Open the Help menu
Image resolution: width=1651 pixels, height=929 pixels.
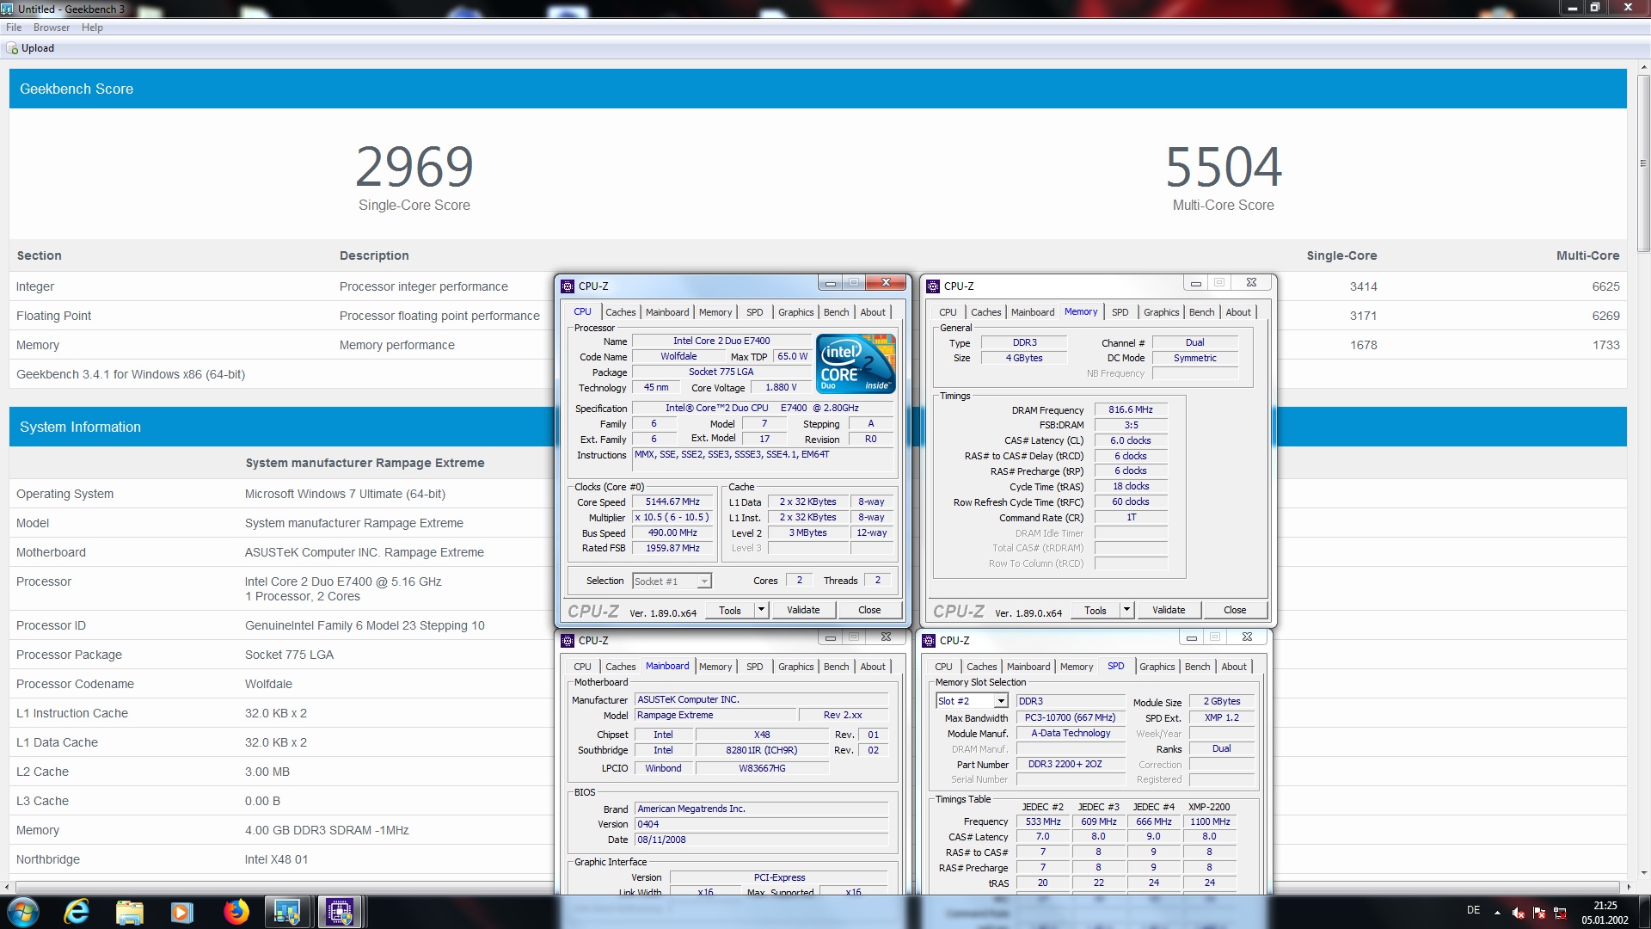point(92,28)
